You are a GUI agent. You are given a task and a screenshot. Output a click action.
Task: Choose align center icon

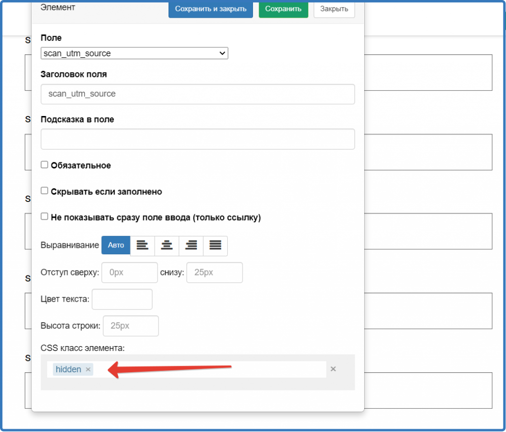point(167,246)
